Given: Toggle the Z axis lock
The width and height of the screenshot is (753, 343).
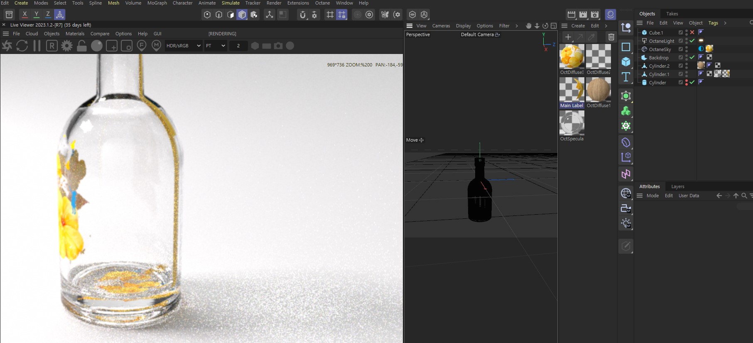Looking at the screenshot, I should (48, 15).
